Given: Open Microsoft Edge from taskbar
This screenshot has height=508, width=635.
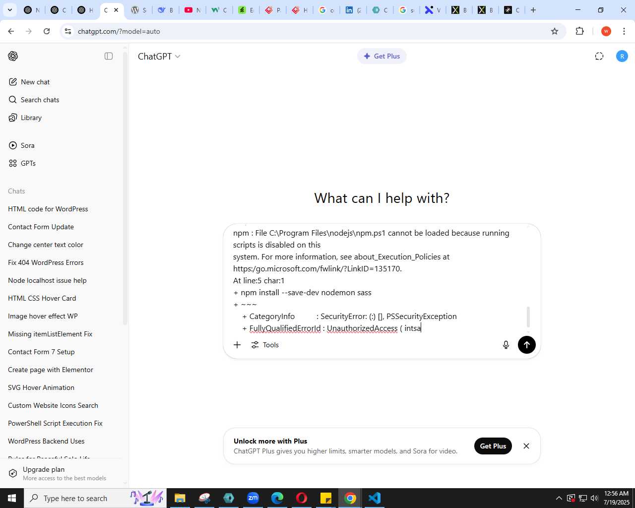Looking at the screenshot, I should [277, 498].
